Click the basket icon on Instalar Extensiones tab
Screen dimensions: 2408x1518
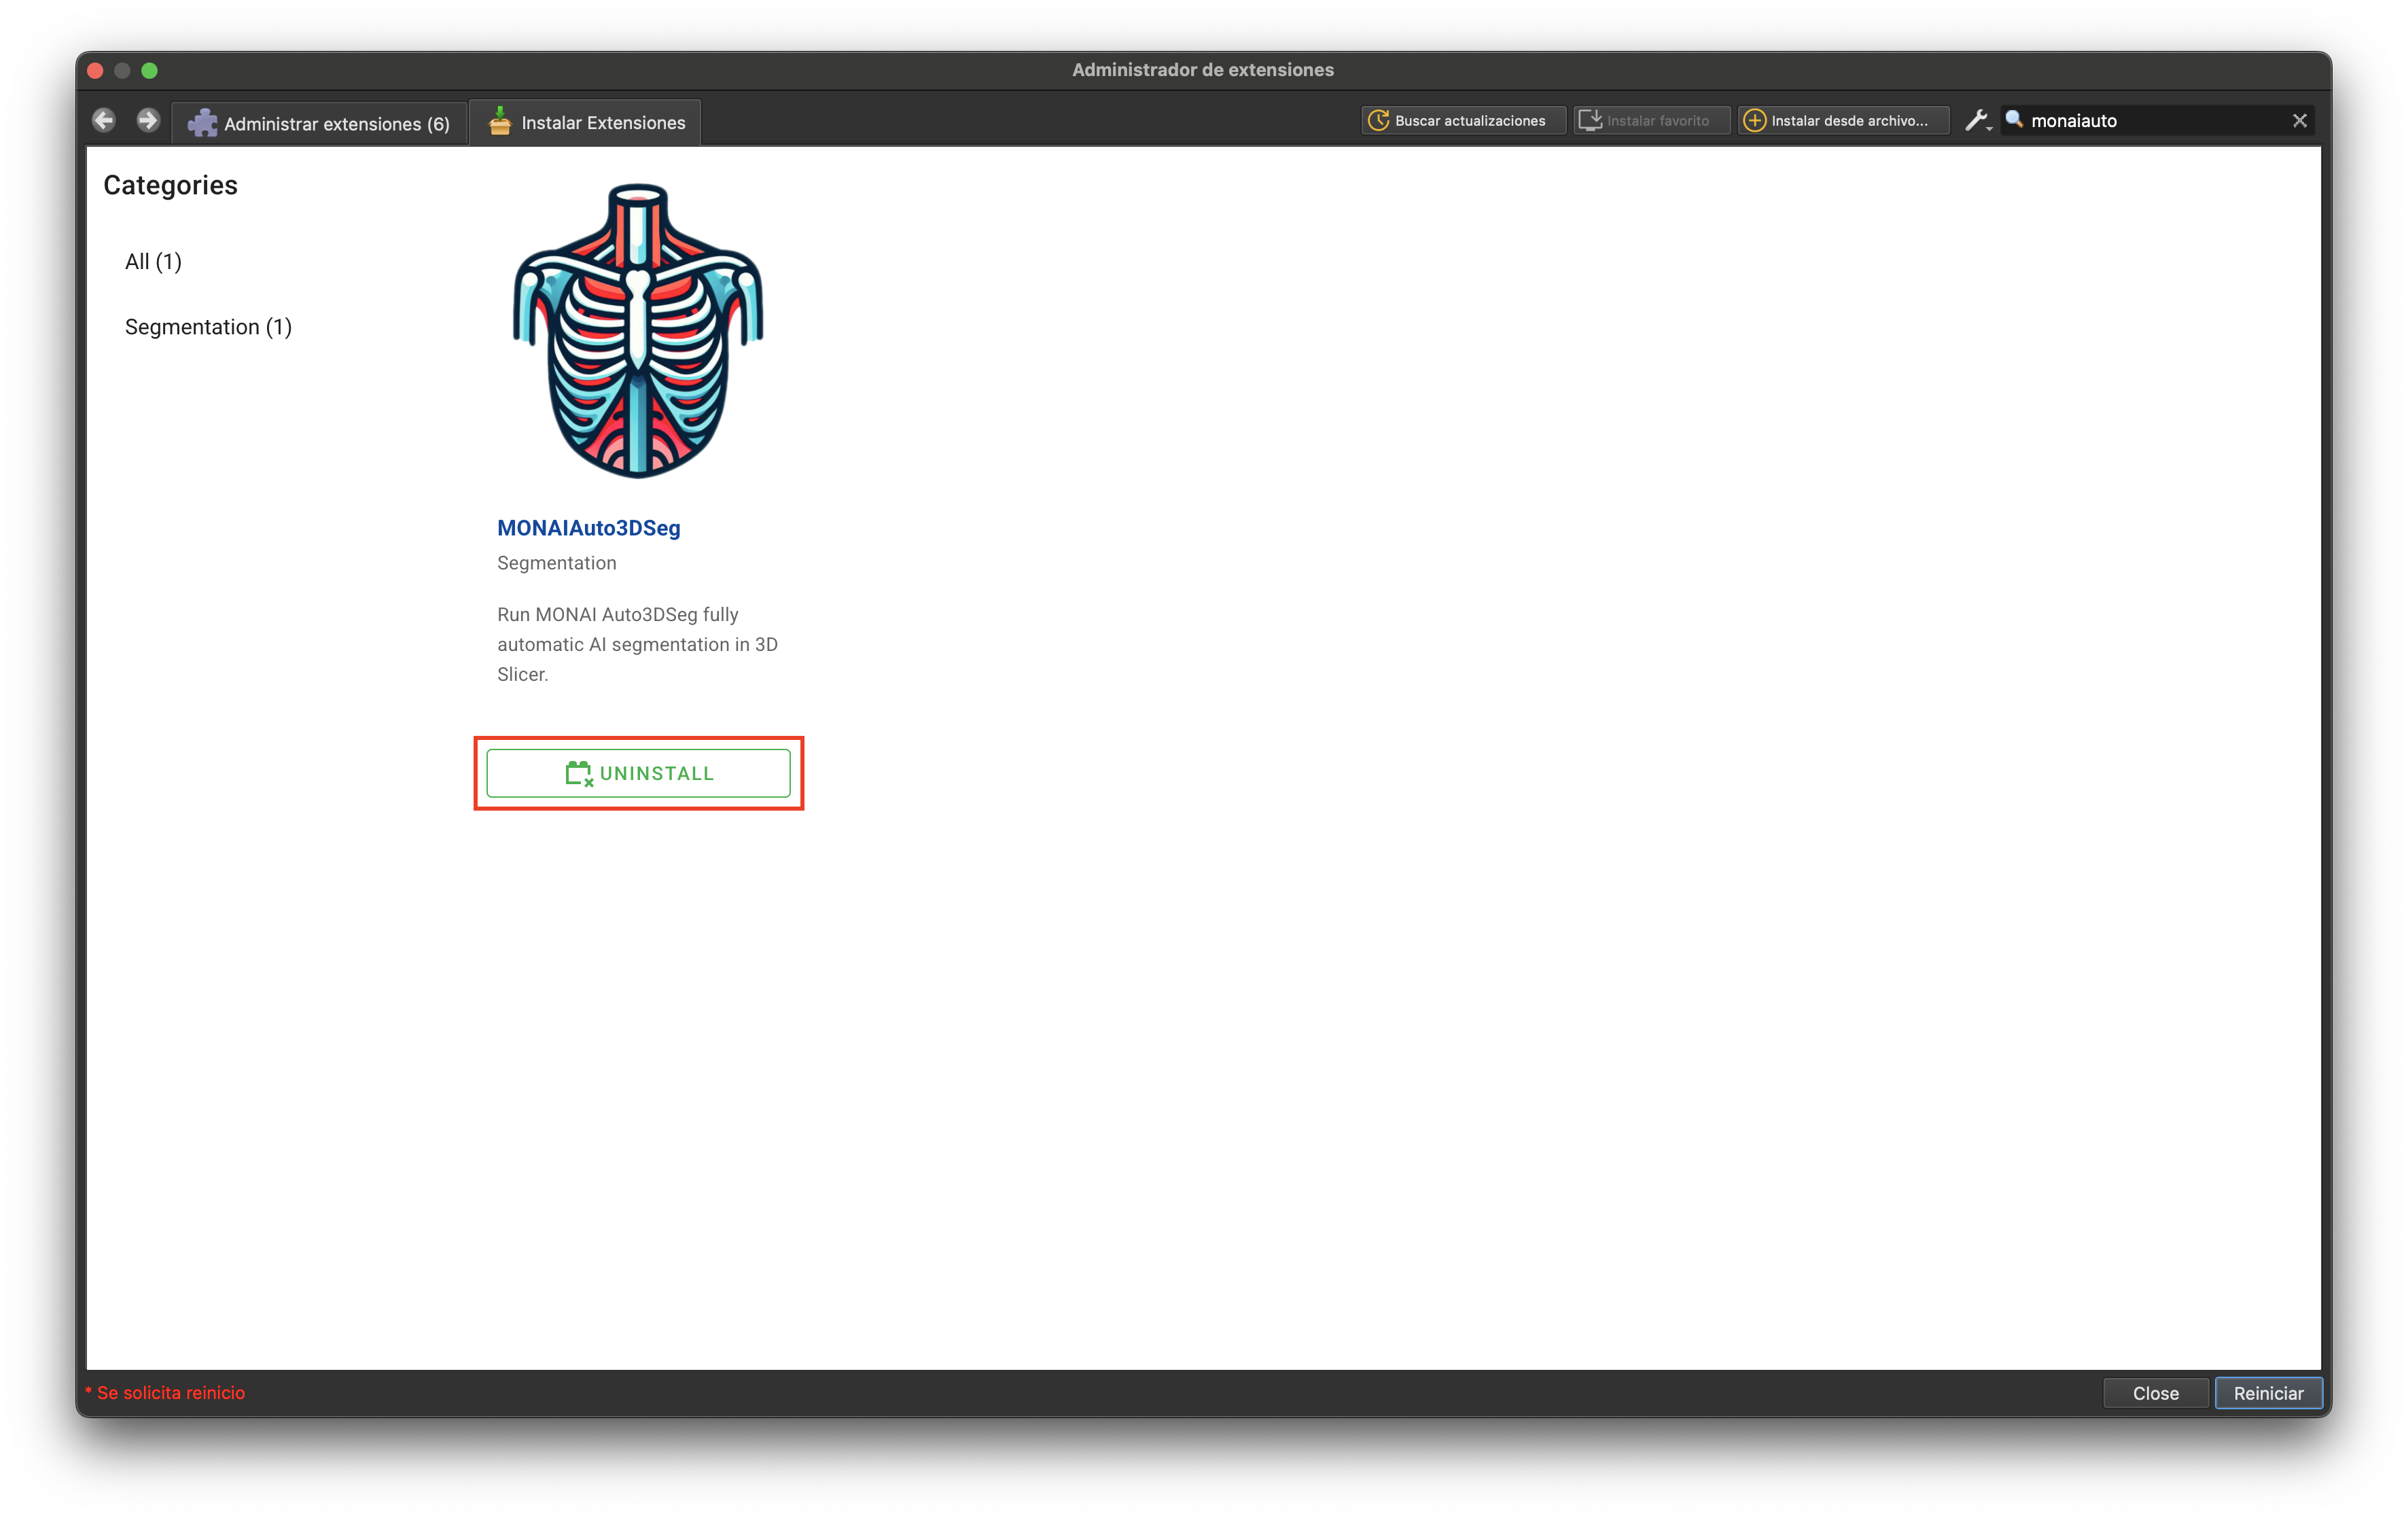click(x=500, y=121)
